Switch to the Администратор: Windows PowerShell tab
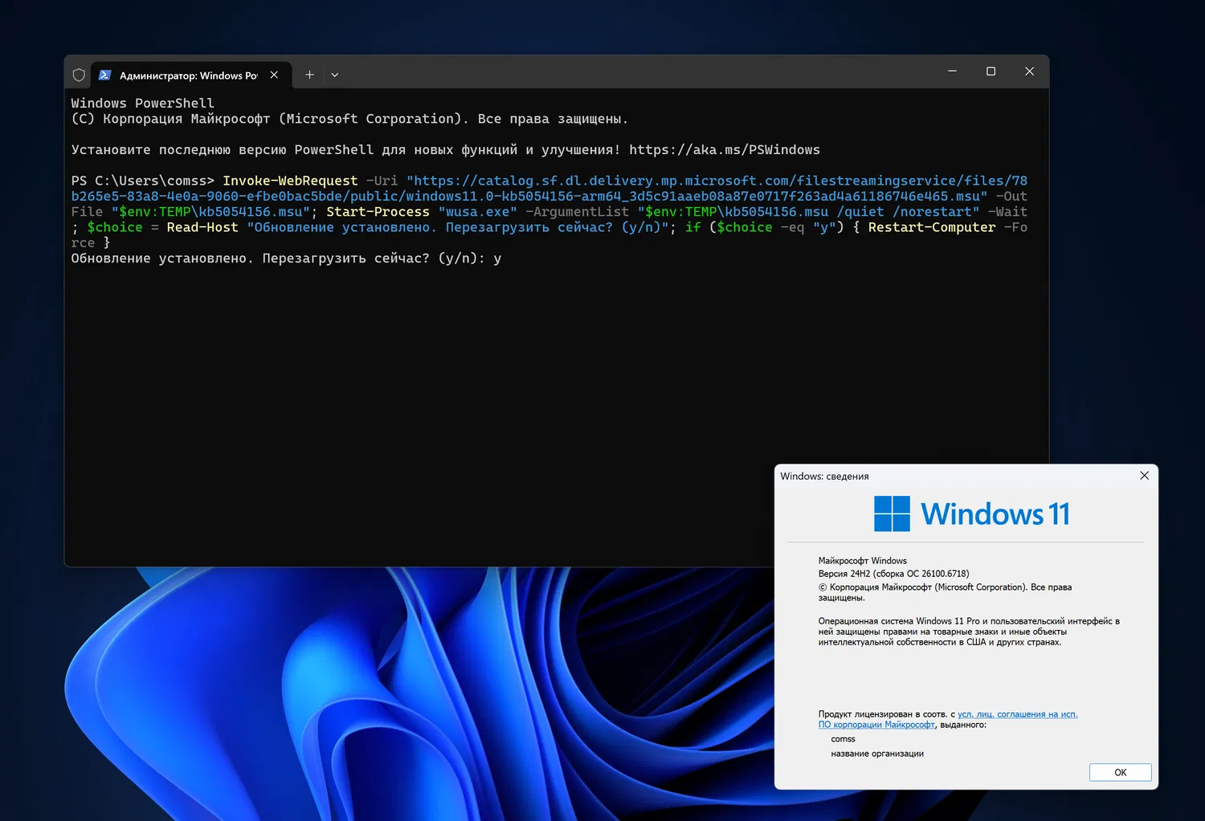The width and height of the screenshot is (1205, 821). (x=190, y=75)
